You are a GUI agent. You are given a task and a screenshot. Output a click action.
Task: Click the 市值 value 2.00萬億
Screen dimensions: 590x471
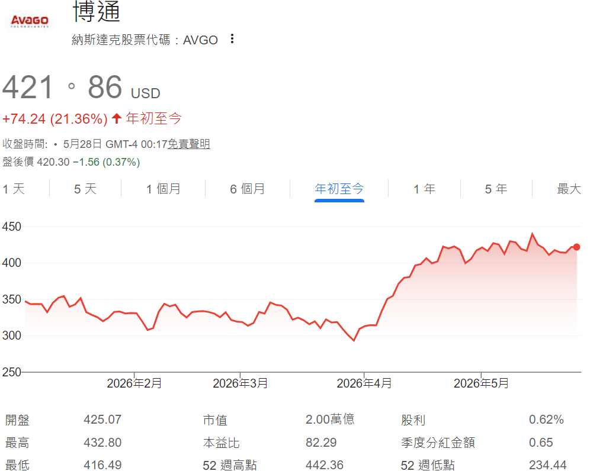[x=330, y=419]
